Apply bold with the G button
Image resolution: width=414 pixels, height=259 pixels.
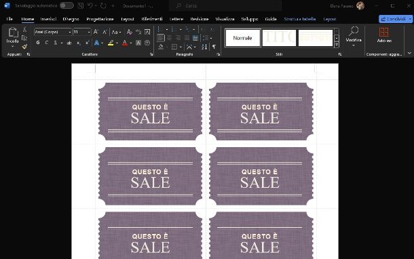[38, 43]
